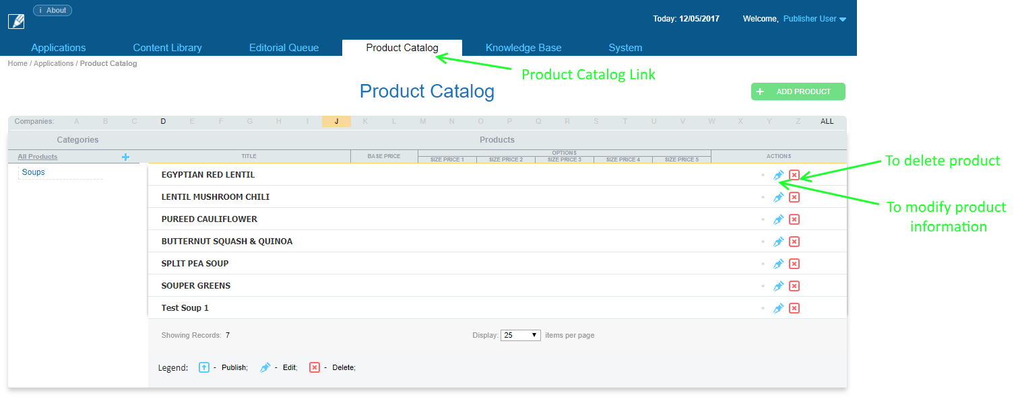This screenshot has width=1022, height=403.
Task: Open the items per page dropdown
Action: (521, 335)
